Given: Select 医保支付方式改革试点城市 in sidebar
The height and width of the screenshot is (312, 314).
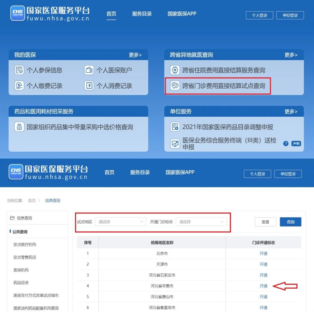Looking at the screenshot, I should 36,295.
